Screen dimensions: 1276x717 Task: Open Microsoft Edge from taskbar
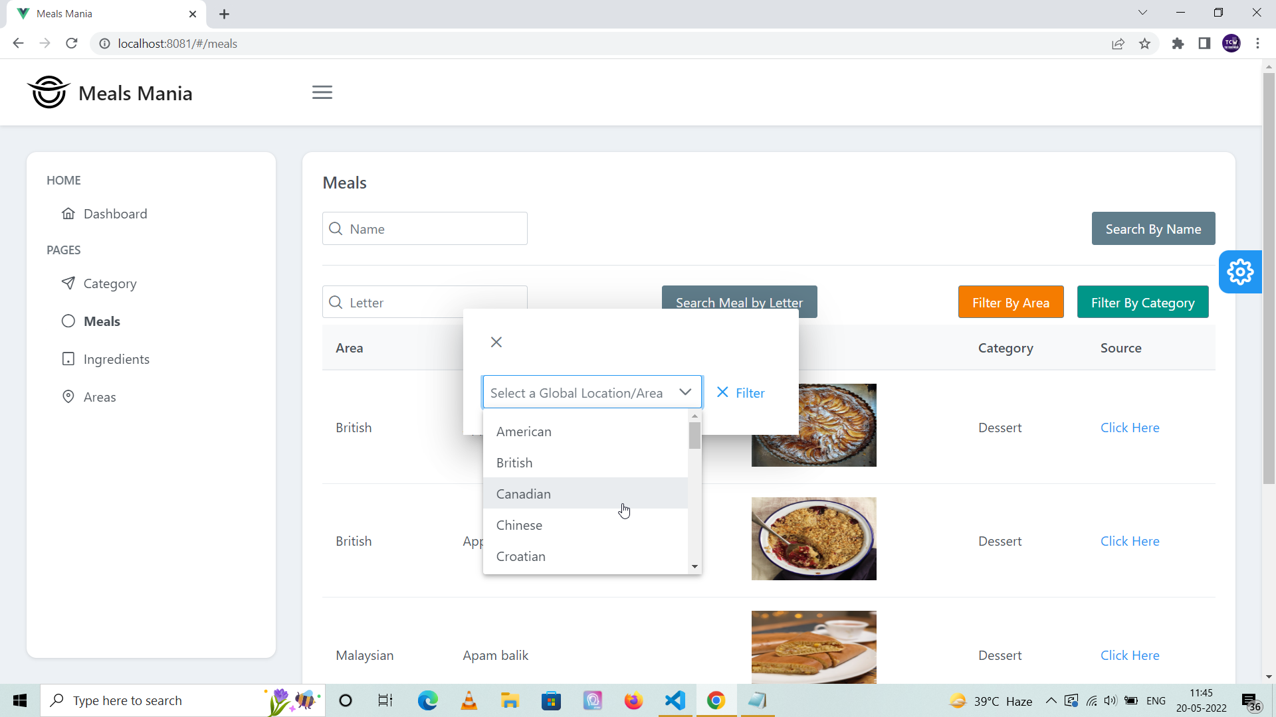click(x=428, y=700)
